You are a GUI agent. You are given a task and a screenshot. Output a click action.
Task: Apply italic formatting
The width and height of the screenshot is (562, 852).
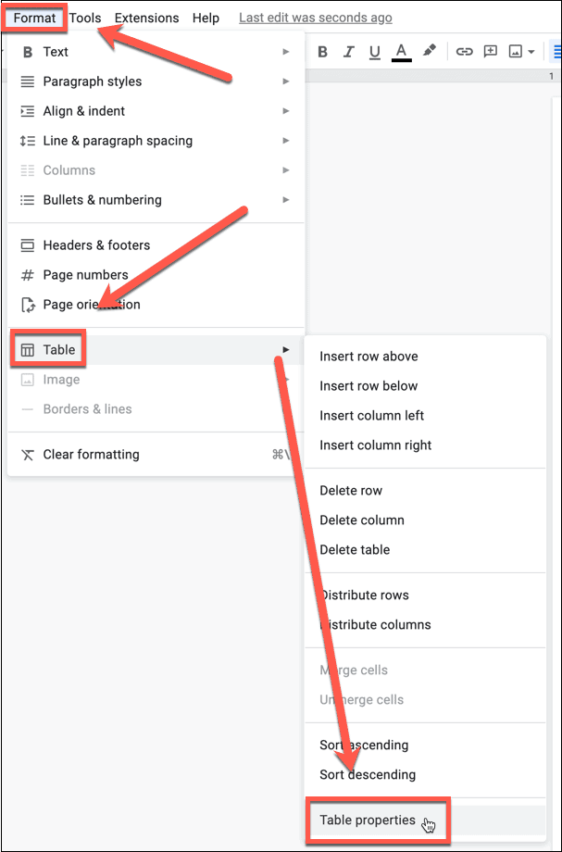pyautogui.click(x=348, y=52)
